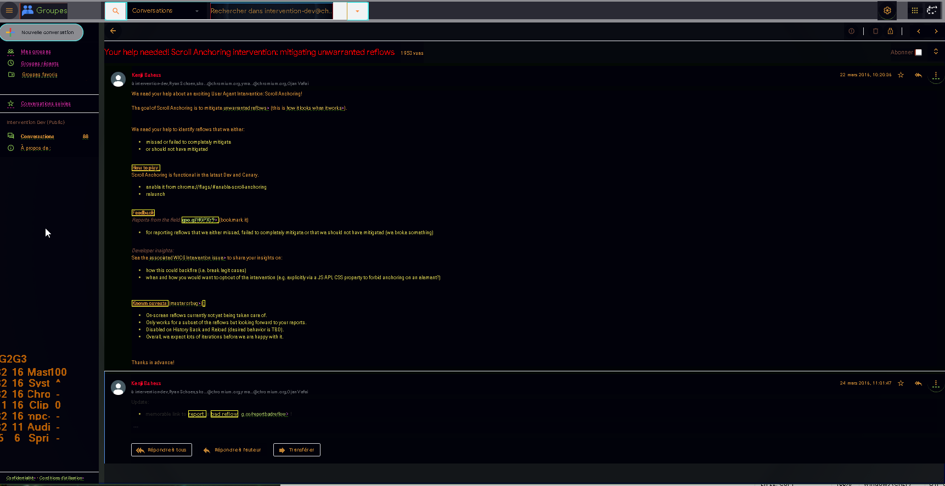Screen dimensions: 945x486
Task: Open Google apps grid
Action: click(914, 10)
